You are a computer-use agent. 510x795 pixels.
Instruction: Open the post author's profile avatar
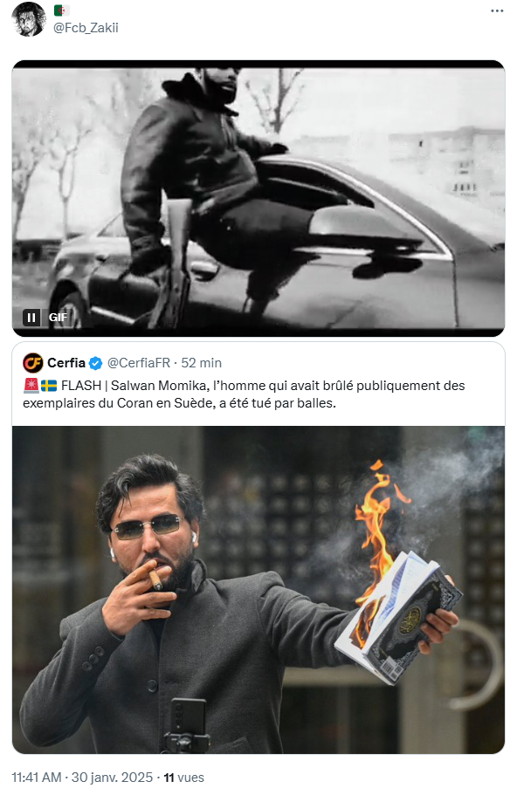29,19
